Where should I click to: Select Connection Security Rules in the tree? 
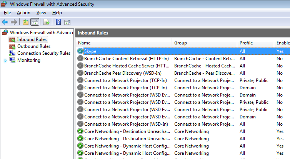tap(43, 53)
